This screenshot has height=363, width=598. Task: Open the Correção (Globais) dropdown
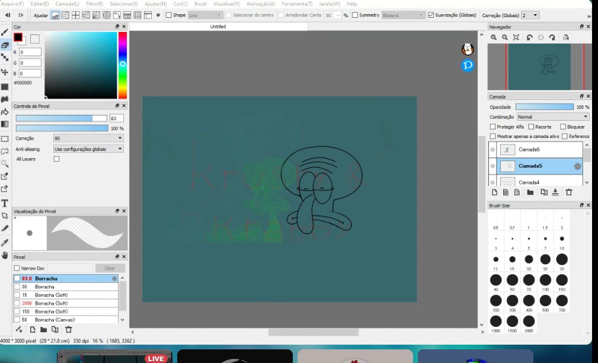(530, 15)
